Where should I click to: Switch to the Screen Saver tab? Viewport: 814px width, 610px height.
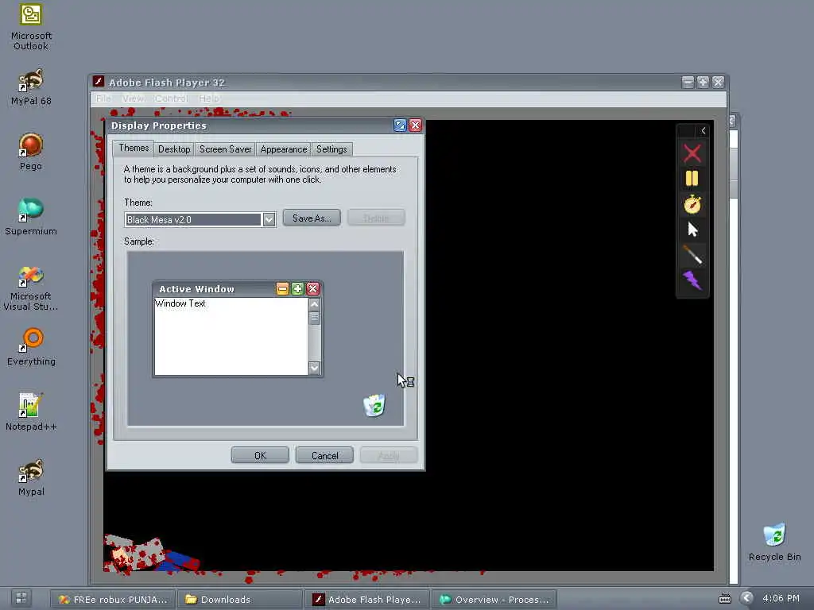point(225,149)
